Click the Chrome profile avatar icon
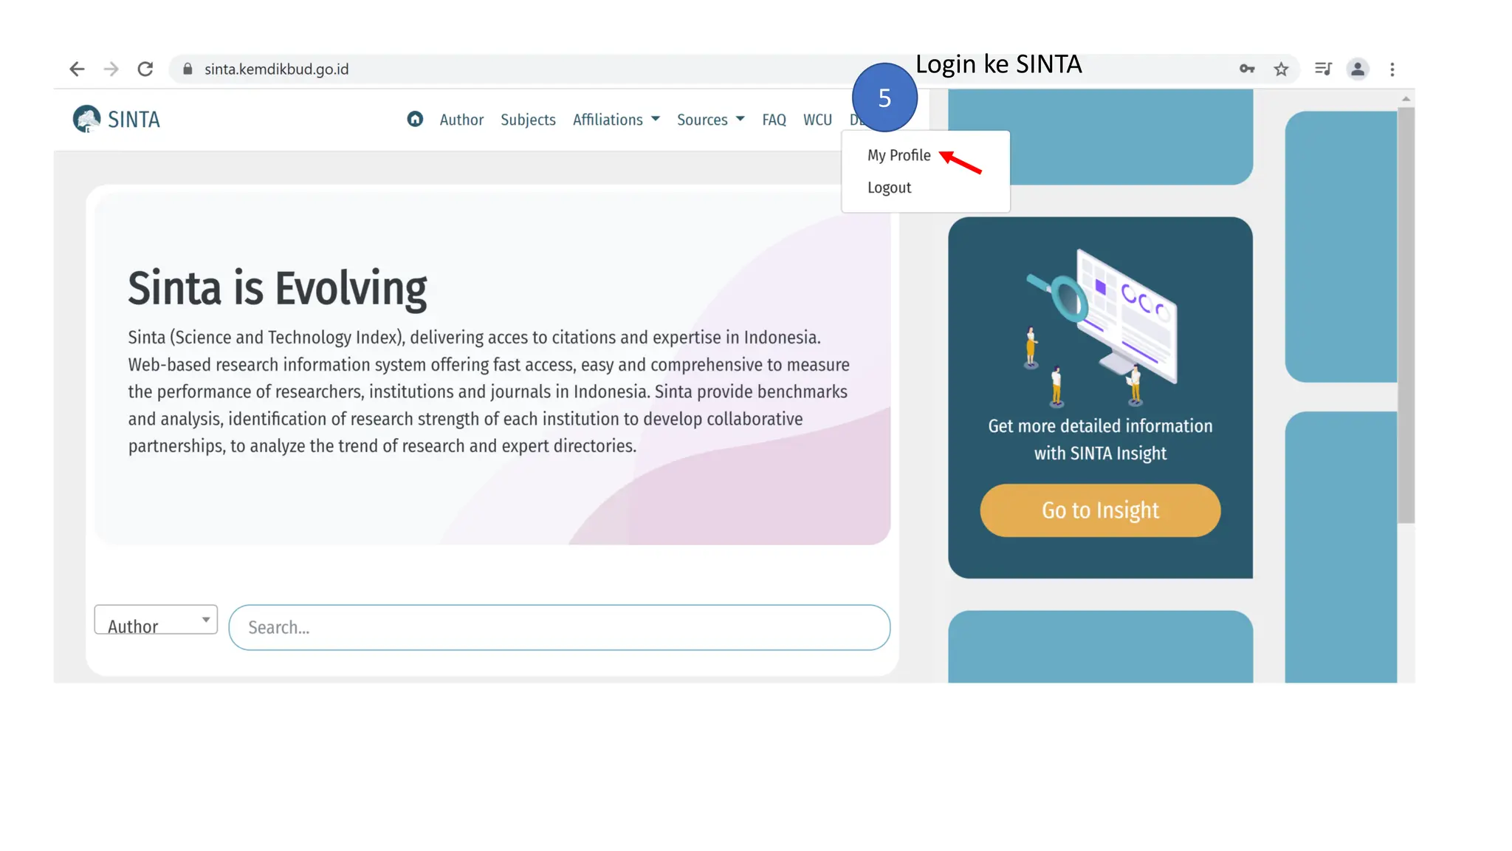The image size is (1512, 851). coord(1358,69)
